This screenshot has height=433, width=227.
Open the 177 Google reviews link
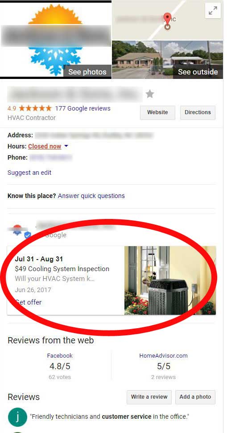point(83,108)
